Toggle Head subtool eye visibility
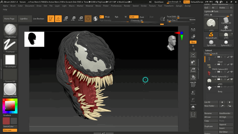 pyautogui.click(x=231, y=57)
